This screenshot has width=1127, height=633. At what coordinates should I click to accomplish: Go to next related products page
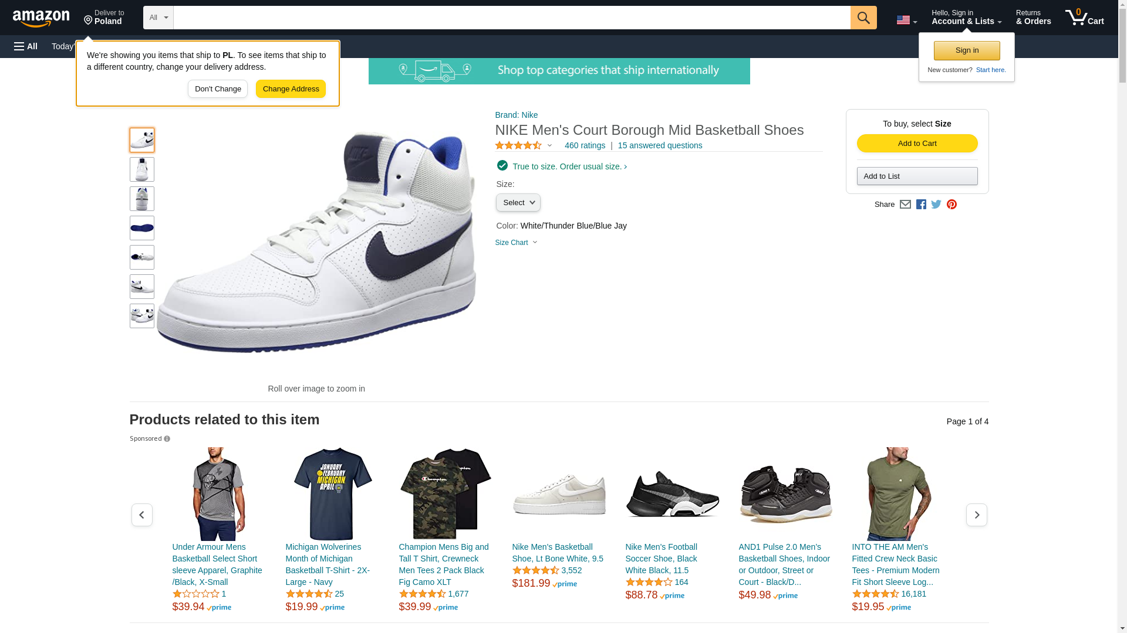pyautogui.click(x=976, y=515)
